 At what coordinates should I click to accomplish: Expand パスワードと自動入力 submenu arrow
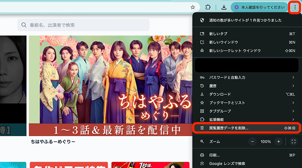click(x=293, y=77)
